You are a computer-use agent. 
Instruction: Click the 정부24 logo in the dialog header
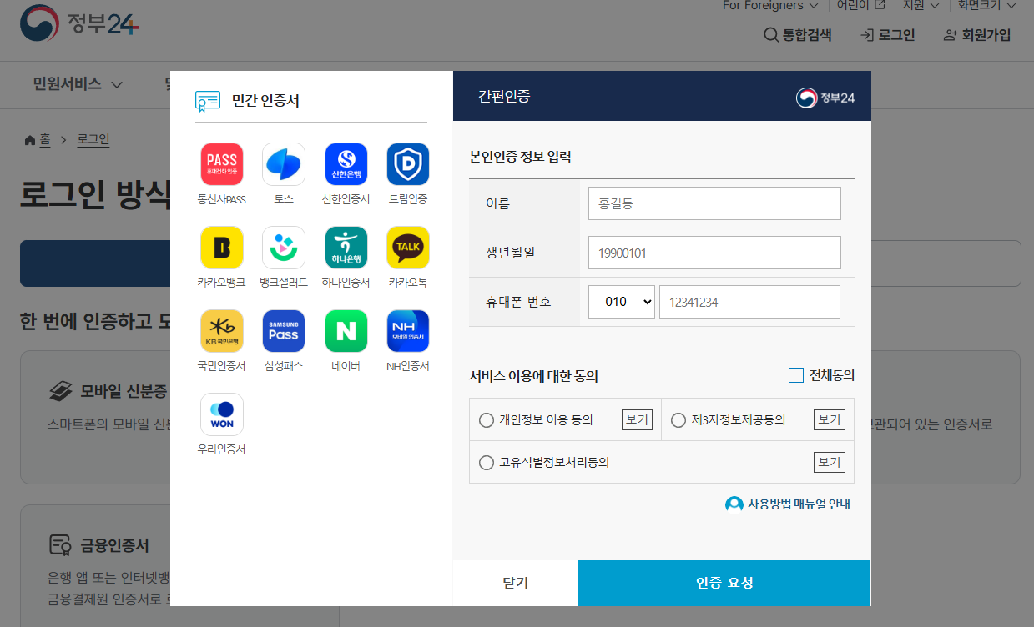tap(825, 98)
